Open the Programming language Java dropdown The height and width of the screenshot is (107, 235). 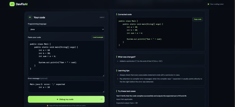point(66,29)
